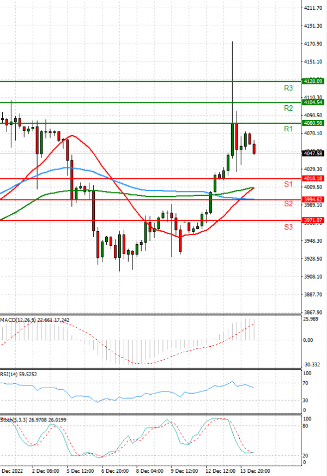Click the 9 Dec 12:00 time label

click(184, 471)
